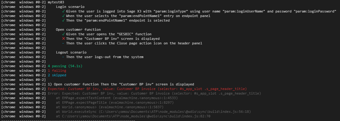This screenshot has height=121, width=340.
Task: Click the Open customer function heading
Action: [x=78, y=30]
